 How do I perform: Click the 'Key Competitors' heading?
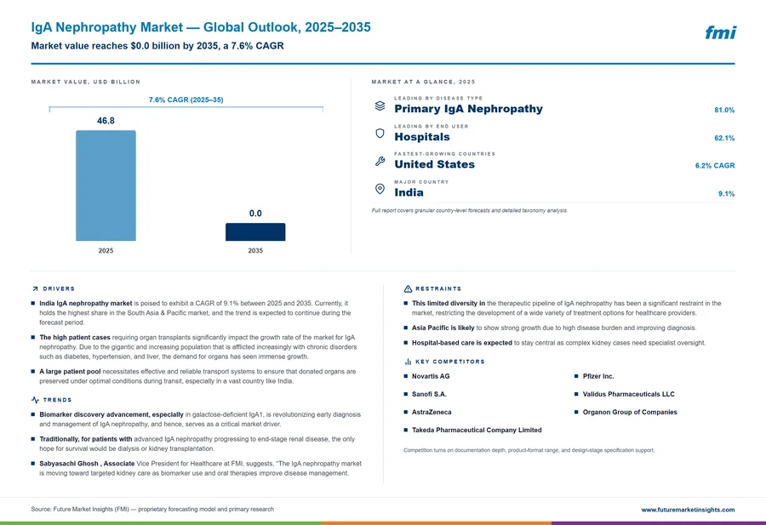coord(450,362)
